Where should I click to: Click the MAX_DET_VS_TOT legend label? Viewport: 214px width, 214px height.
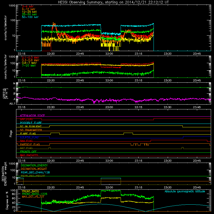[33, 197]
